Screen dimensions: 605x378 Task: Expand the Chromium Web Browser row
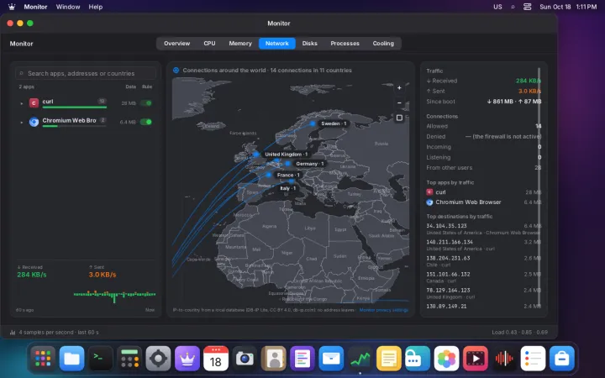[22, 123]
